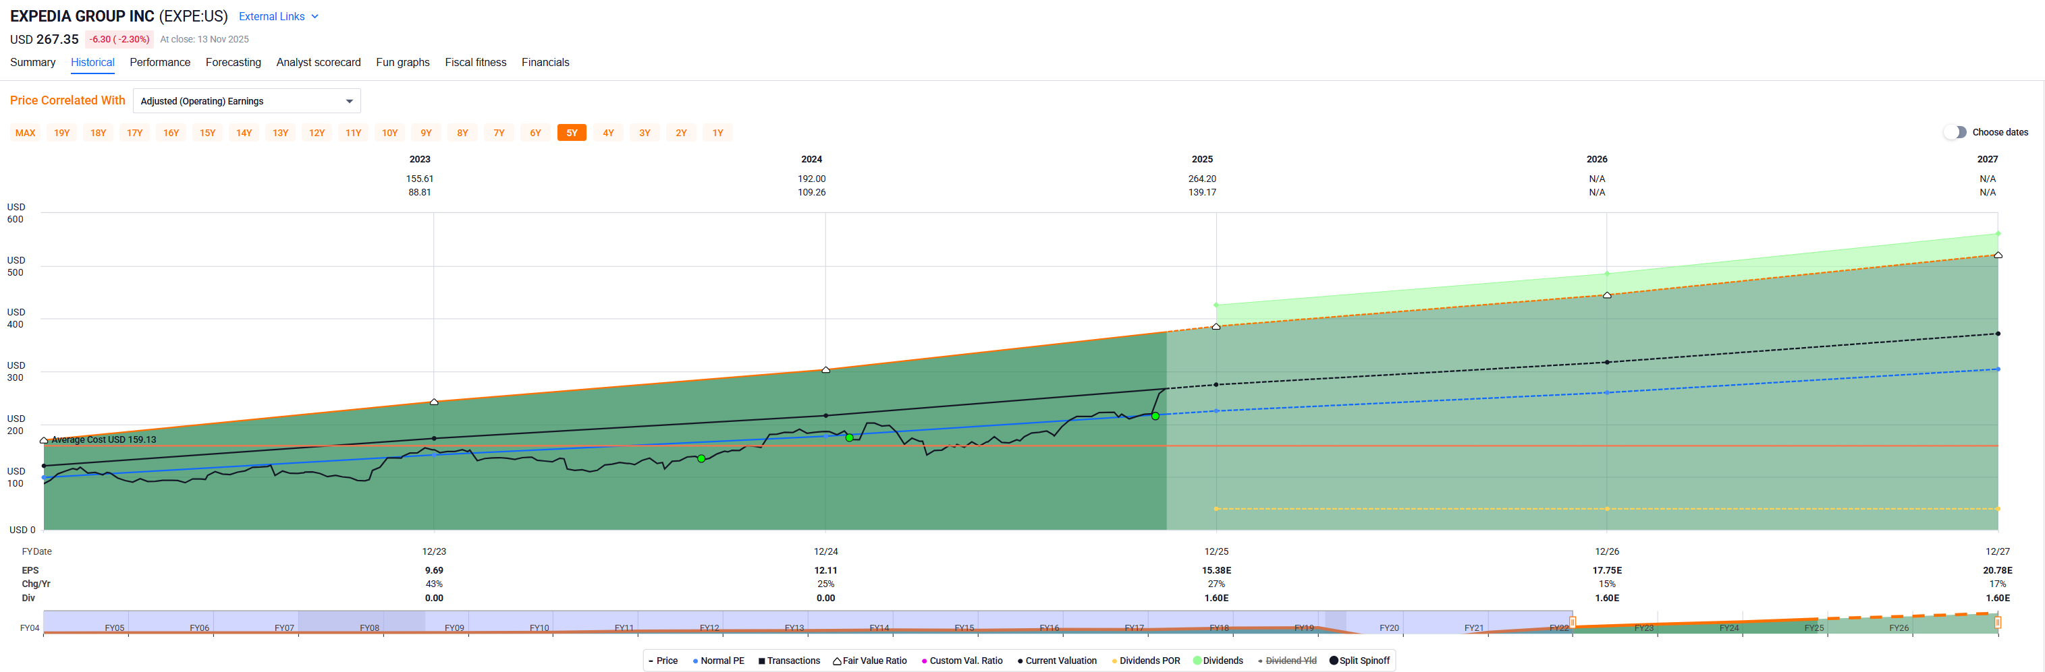2045x672 pixels.
Task: Click the External Links chevron arrow
Action: point(315,17)
